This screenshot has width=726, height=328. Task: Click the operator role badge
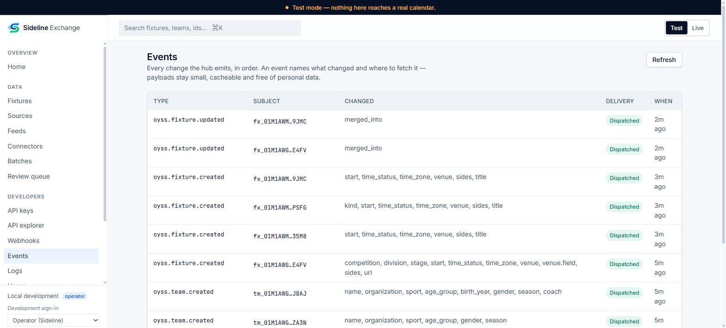point(75,296)
